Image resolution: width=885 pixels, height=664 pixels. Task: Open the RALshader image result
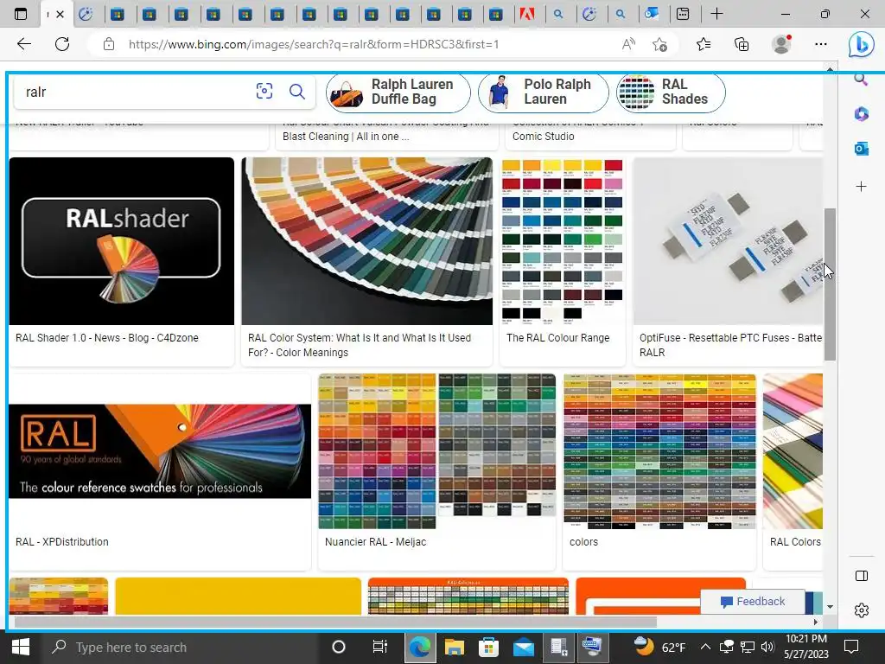[x=121, y=241]
